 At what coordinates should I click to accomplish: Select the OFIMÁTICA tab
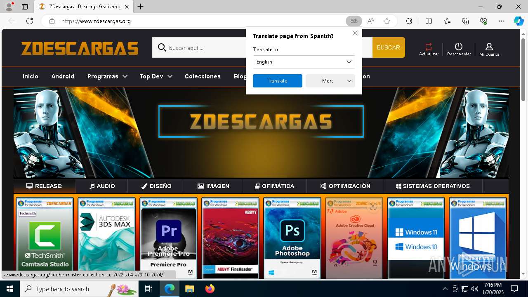point(274,186)
